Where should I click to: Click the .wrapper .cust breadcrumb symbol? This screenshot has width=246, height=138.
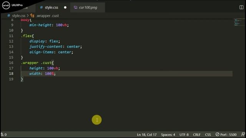[48, 16]
